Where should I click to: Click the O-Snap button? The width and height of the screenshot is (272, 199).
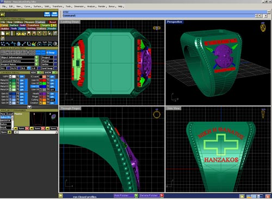click(52, 53)
